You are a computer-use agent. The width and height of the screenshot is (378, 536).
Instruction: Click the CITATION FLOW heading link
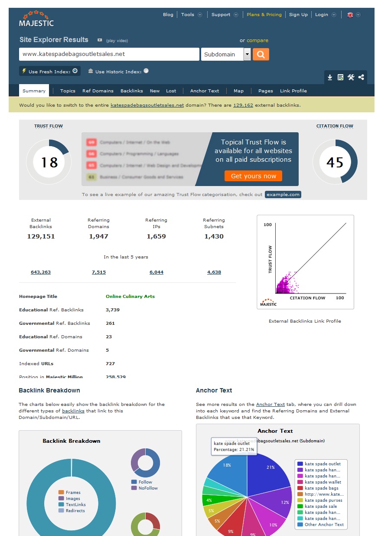pyautogui.click(x=335, y=126)
